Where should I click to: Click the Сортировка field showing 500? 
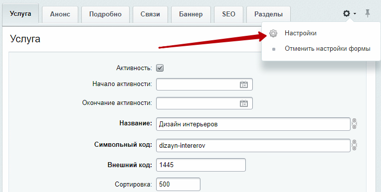(178, 184)
